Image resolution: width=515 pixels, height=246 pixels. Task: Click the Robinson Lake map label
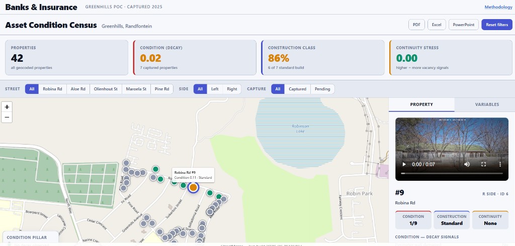pos(300,129)
